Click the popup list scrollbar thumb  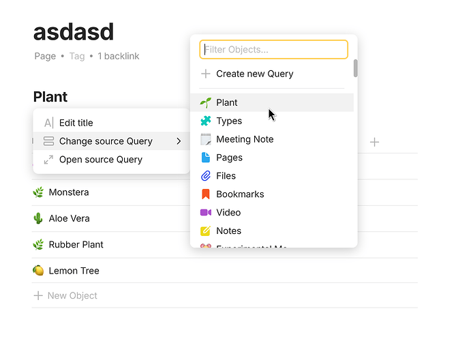pos(355,68)
